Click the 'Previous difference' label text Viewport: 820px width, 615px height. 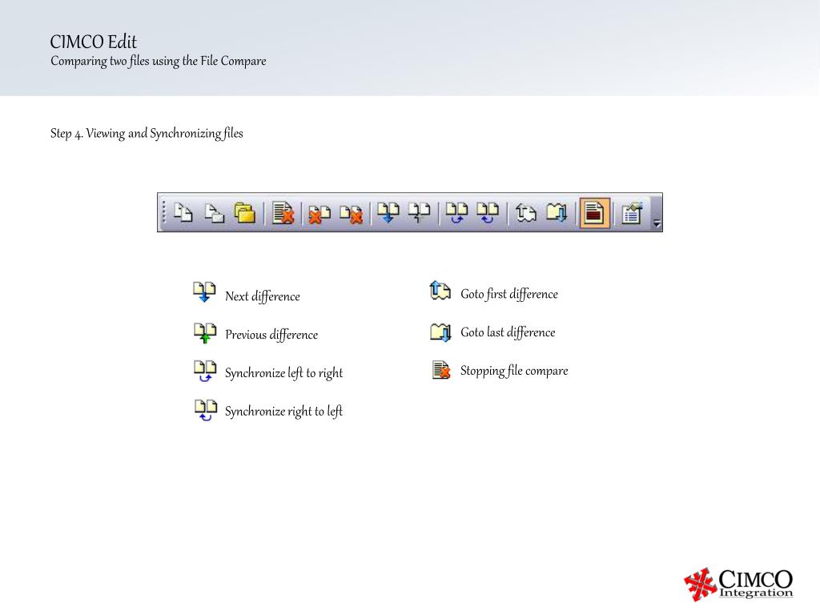pos(271,334)
